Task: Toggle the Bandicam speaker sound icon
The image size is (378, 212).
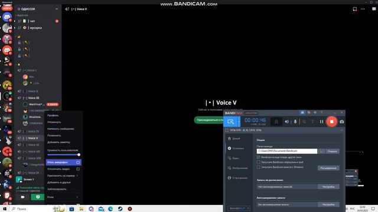Action: (286, 122)
